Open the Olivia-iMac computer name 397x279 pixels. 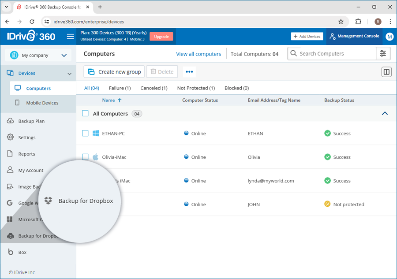click(114, 157)
